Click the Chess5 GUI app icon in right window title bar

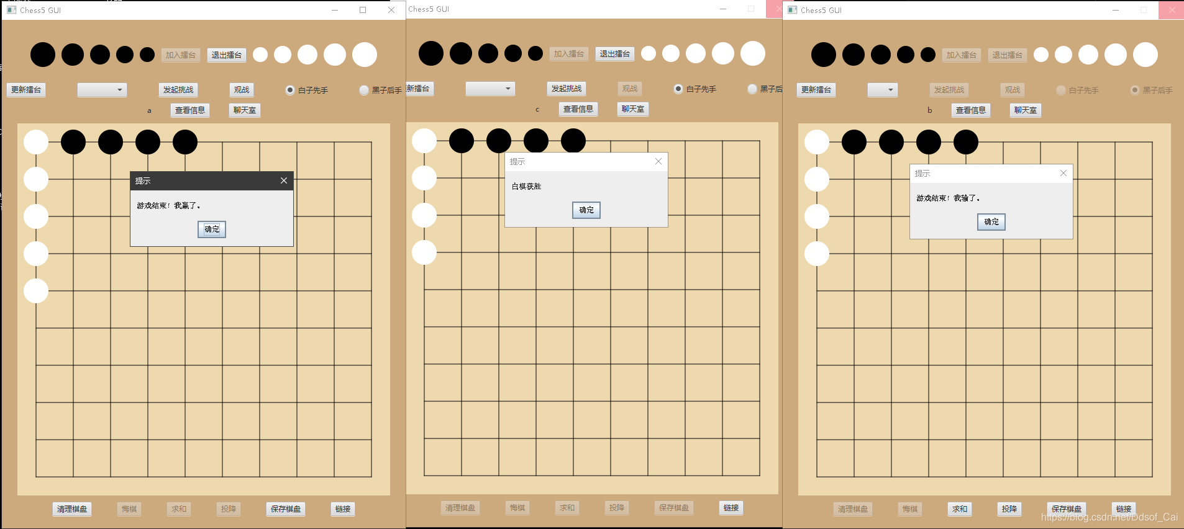[792, 10]
